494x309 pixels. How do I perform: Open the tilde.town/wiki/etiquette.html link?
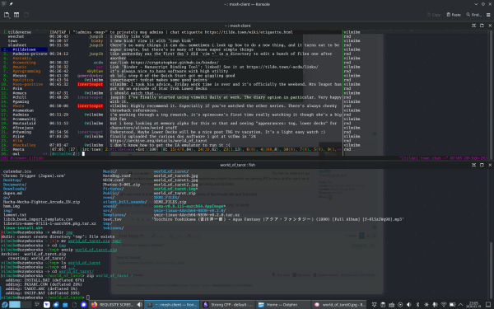click(x=249, y=32)
